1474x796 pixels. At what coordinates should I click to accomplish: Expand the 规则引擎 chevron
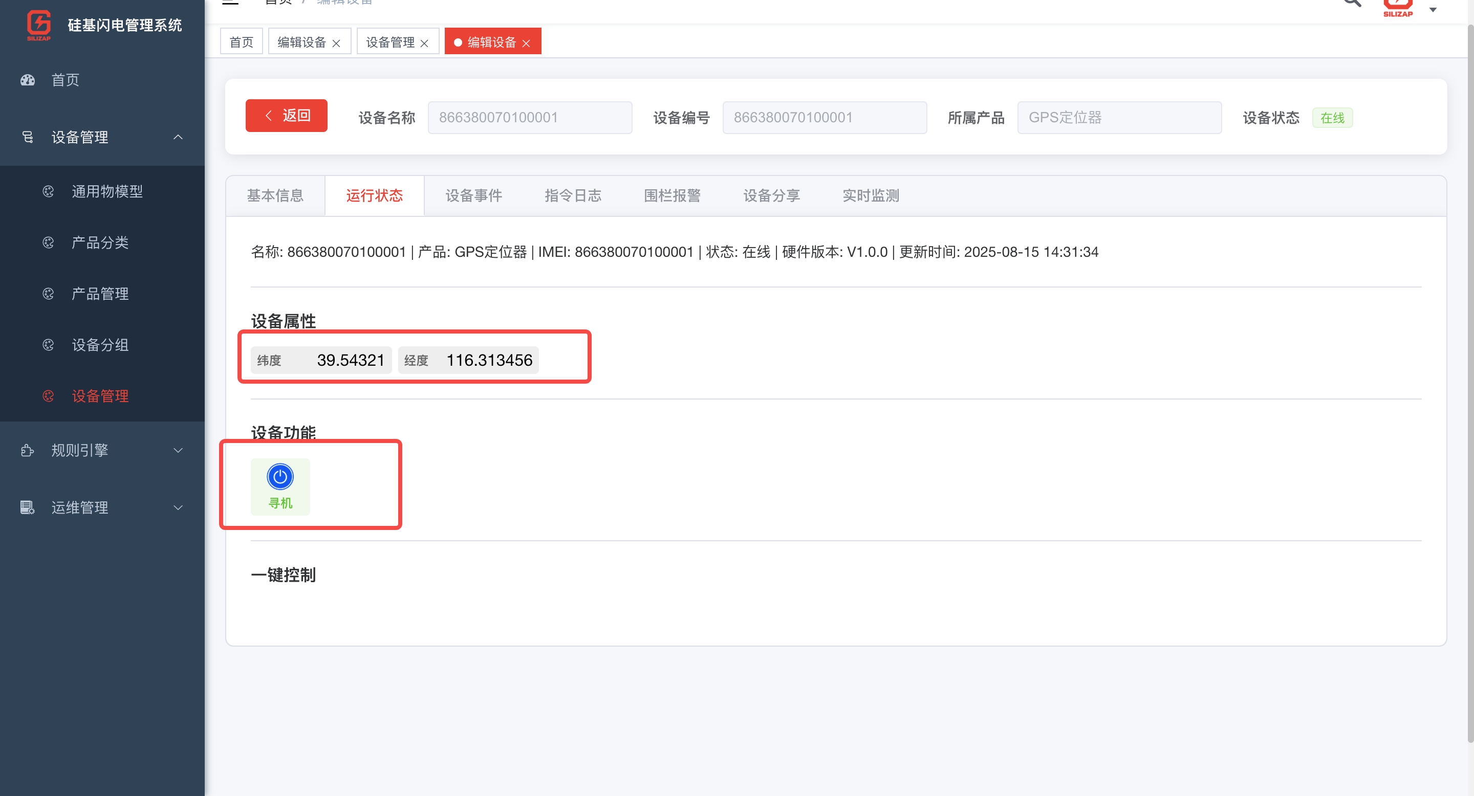pos(178,450)
